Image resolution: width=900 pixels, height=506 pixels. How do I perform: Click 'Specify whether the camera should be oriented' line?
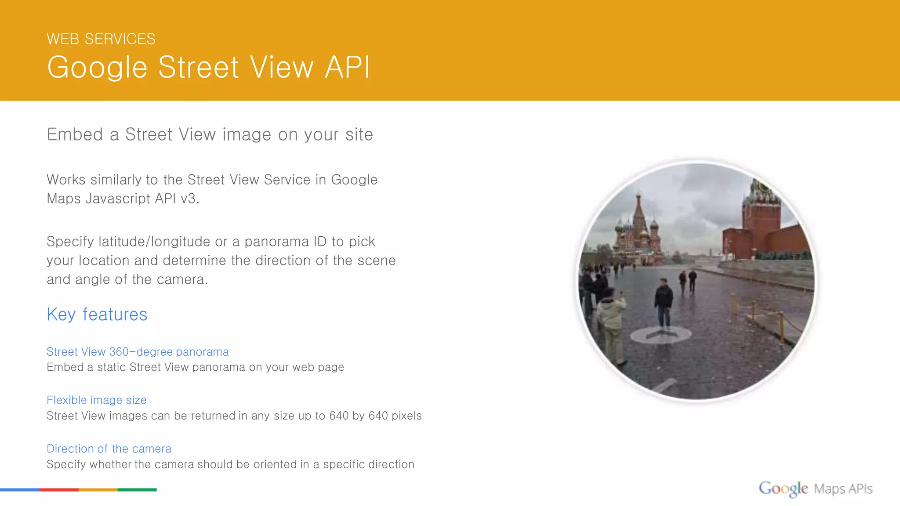(x=231, y=464)
